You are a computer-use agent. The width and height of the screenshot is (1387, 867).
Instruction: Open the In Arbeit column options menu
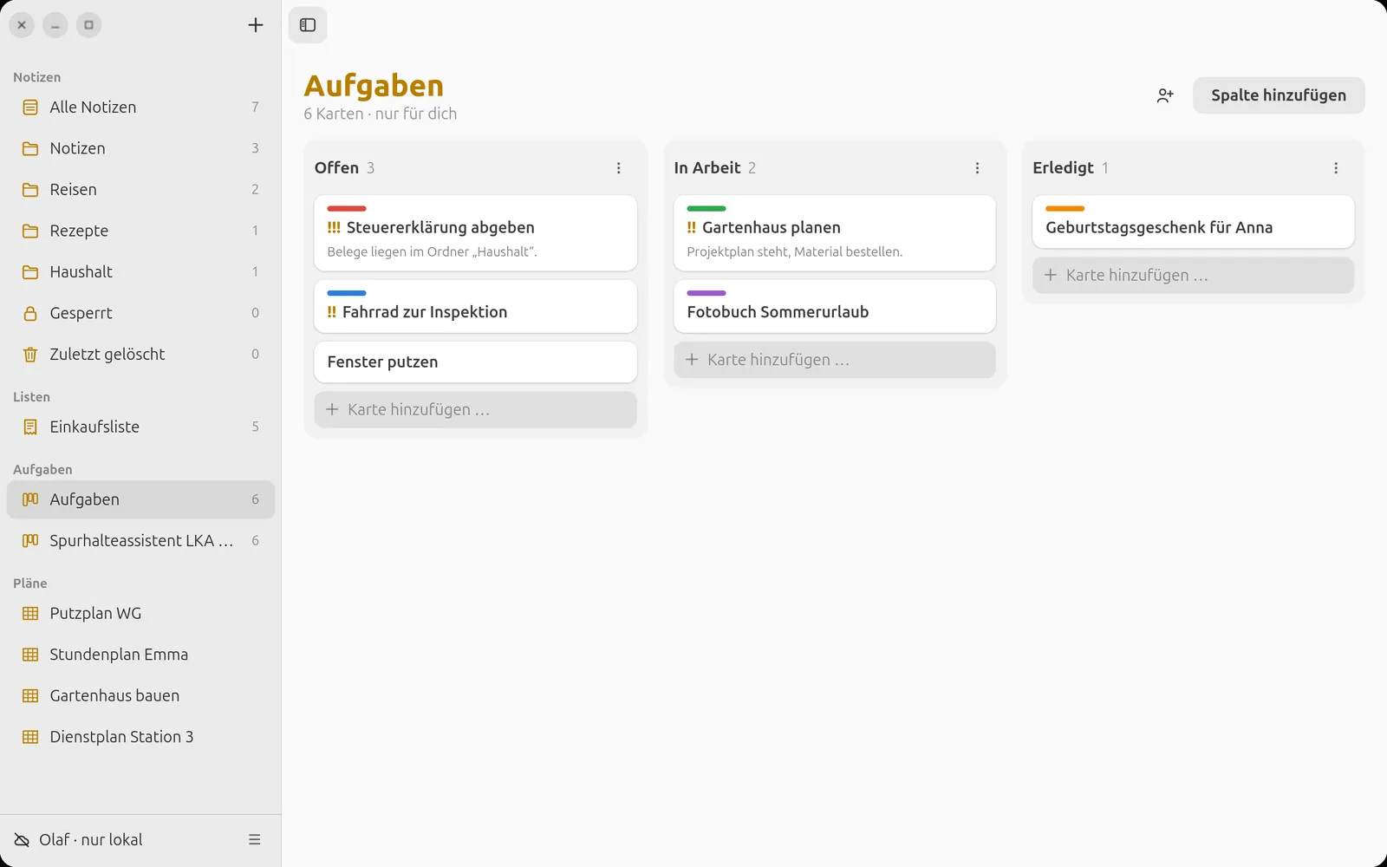tap(978, 168)
